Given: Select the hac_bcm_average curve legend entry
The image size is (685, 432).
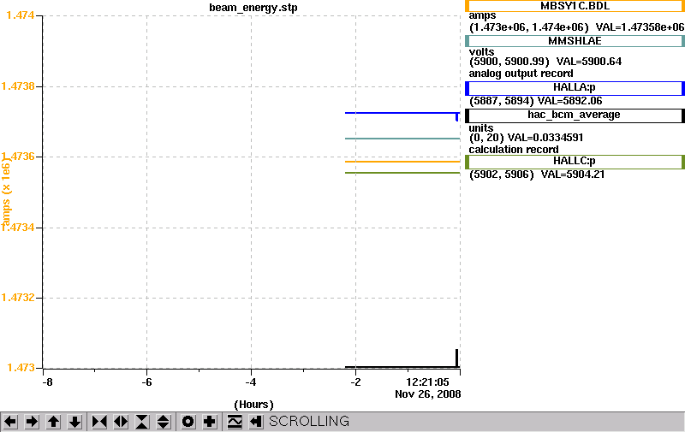Looking at the screenshot, I should click(x=575, y=115).
